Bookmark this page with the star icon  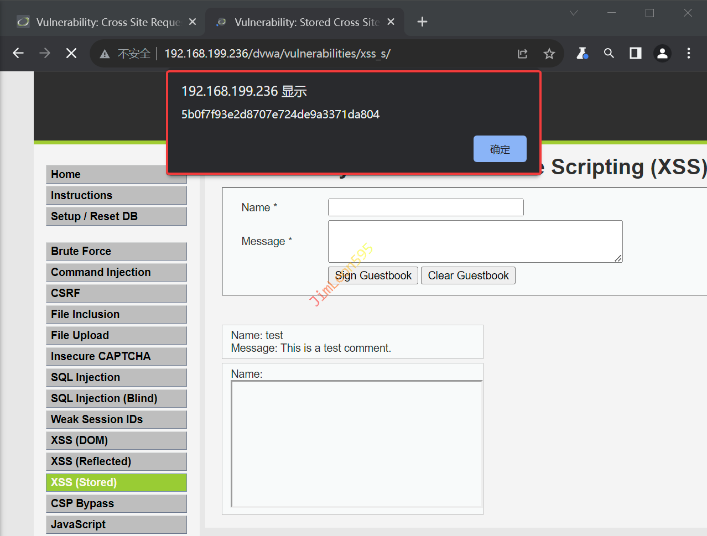tap(549, 54)
